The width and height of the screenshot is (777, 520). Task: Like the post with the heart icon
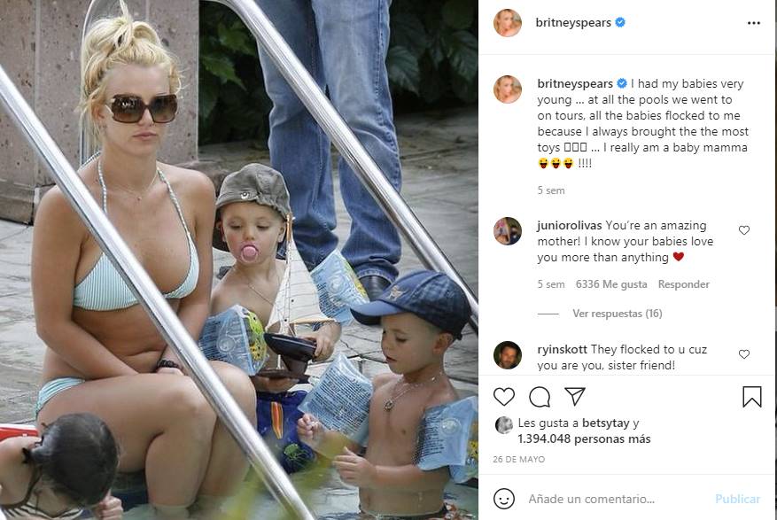click(x=504, y=397)
